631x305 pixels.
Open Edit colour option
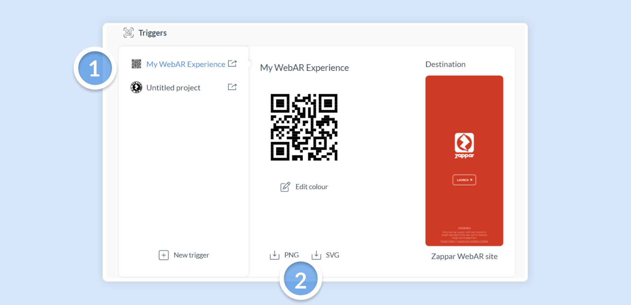[x=312, y=187]
